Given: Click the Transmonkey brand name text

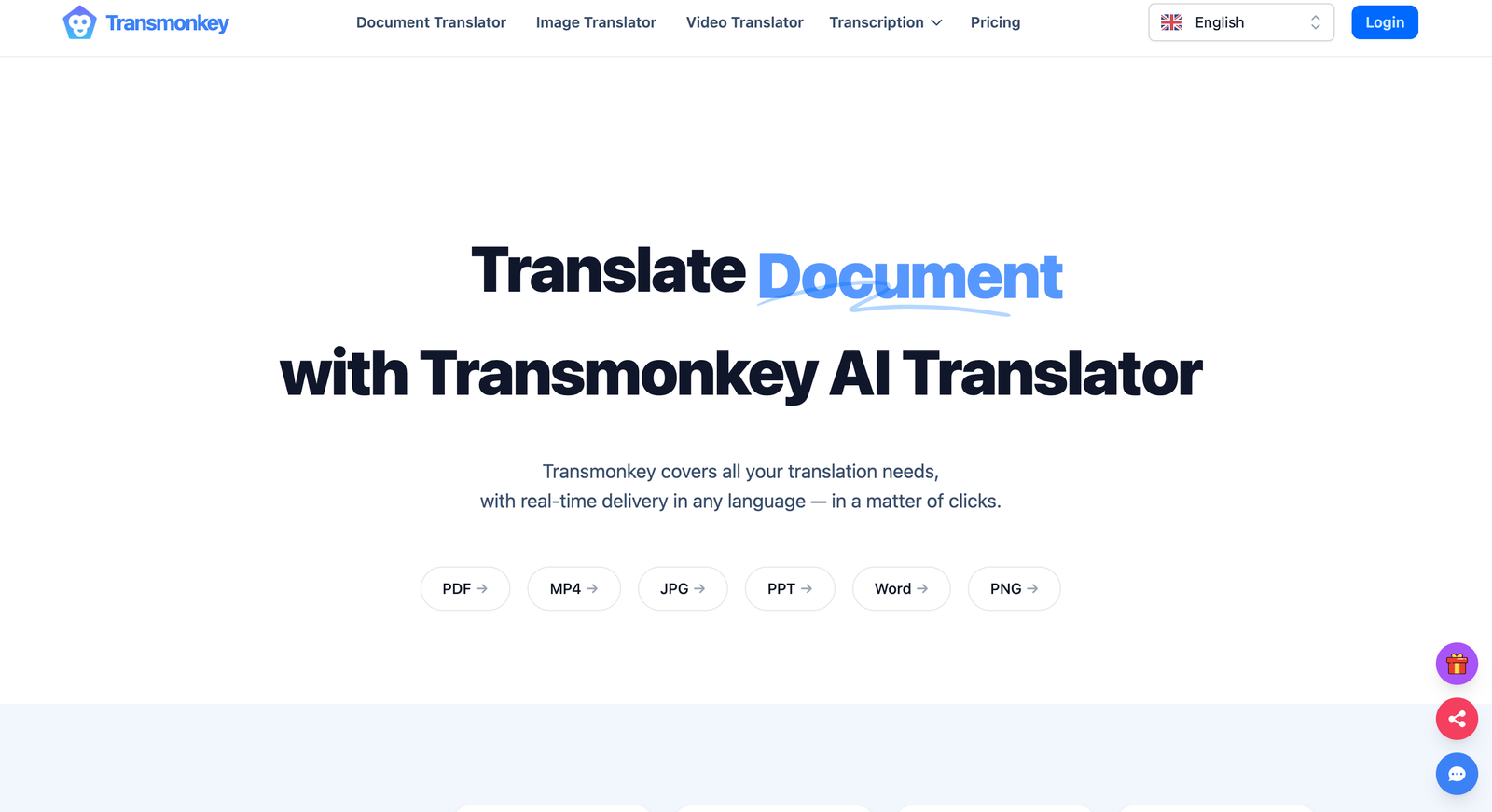Looking at the screenshot, I should click(x=168, y=23).
